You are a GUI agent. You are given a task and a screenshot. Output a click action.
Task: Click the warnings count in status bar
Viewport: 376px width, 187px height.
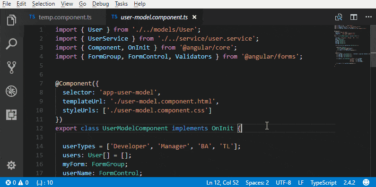23,183
